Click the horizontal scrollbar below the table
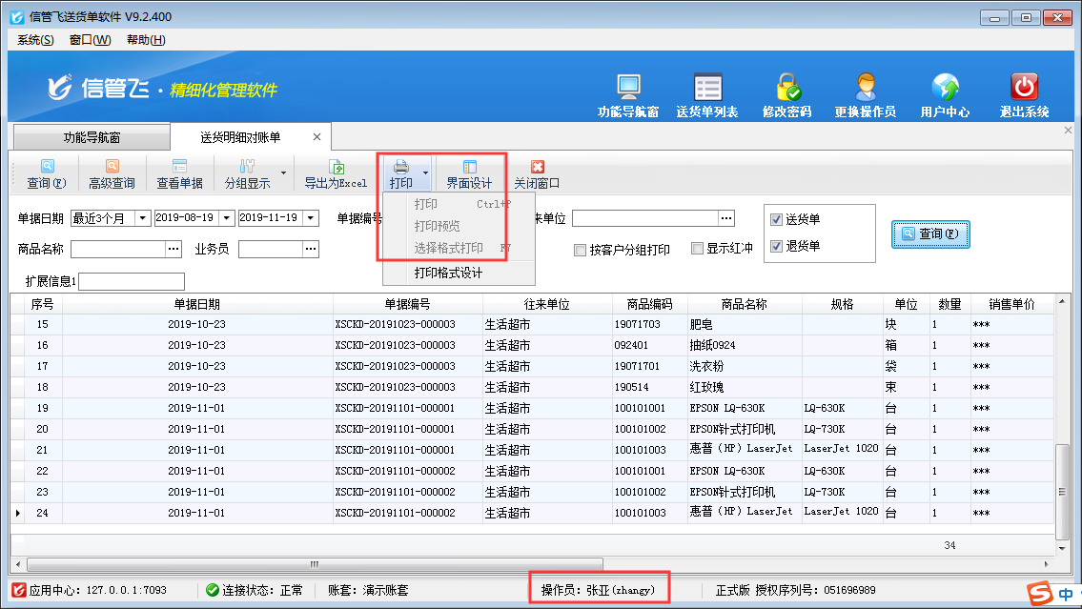The height and width of the screenshot is (609, 1082). (x=315, y=563)
